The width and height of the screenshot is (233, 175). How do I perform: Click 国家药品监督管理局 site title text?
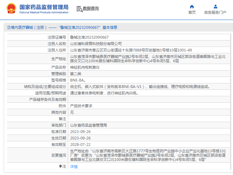pos(44,7)
